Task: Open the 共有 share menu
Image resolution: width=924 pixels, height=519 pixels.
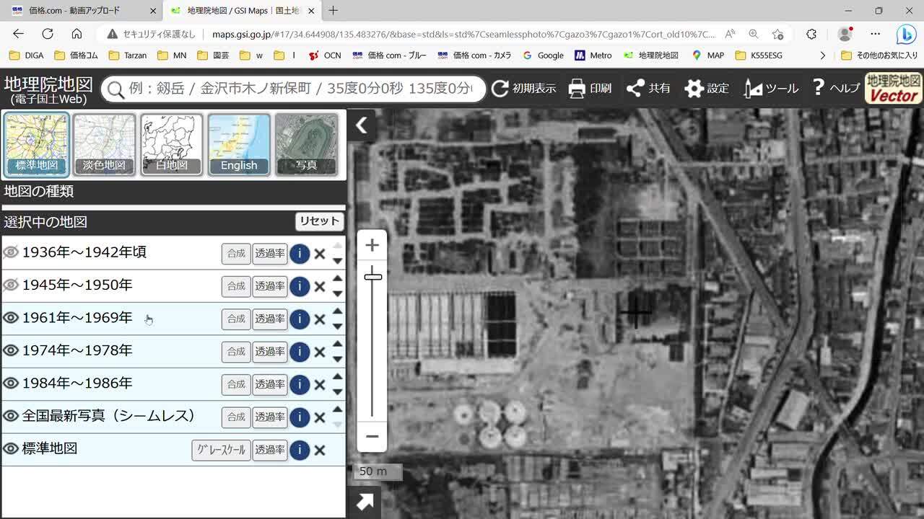Action: [648, 88]
